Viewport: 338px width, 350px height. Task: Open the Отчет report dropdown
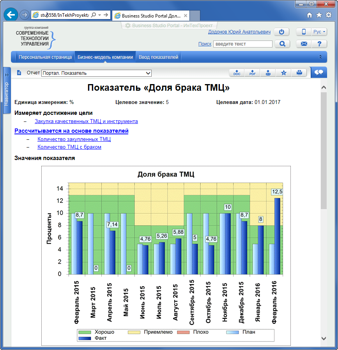(x=96, y=73)
